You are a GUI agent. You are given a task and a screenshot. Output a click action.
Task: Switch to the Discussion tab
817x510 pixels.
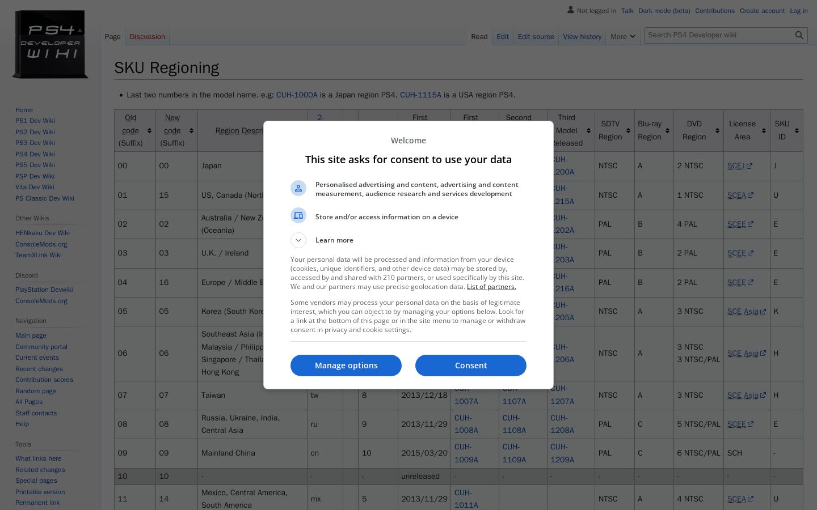tap(147, 37)
